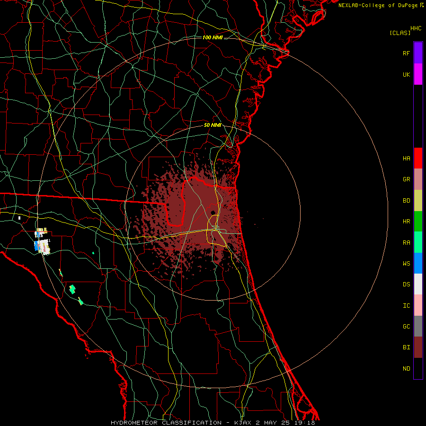
Task: Click the DS legend label
Action: 406,284
